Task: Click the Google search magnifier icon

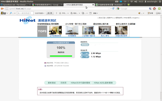Action: pyautogui.click(x=150, y=9)
